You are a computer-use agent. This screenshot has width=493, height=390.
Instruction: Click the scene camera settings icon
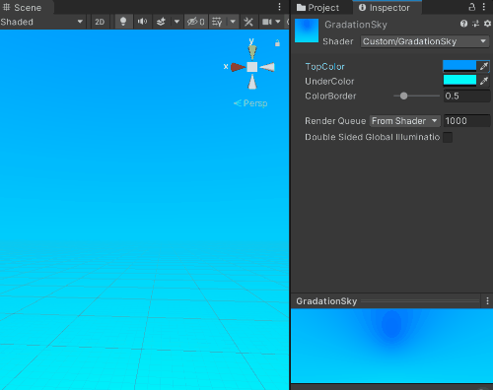266,22
